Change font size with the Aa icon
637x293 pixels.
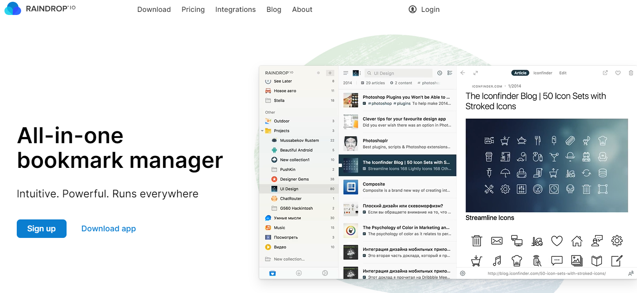tap(630, 274)
